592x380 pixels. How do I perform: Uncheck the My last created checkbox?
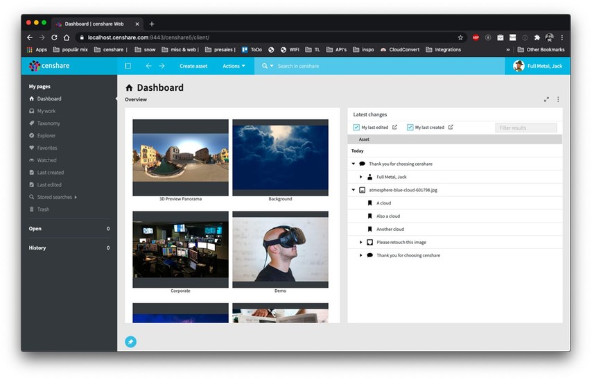coord(410,128)
